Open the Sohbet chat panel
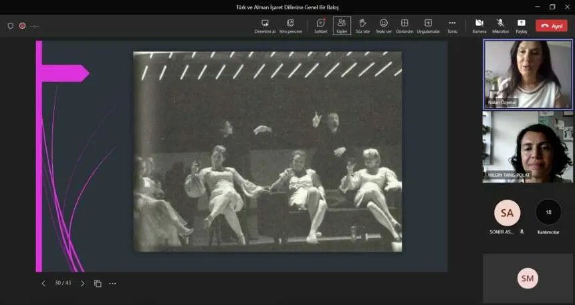This screenshot has width=575, height=305. point(320,23)
